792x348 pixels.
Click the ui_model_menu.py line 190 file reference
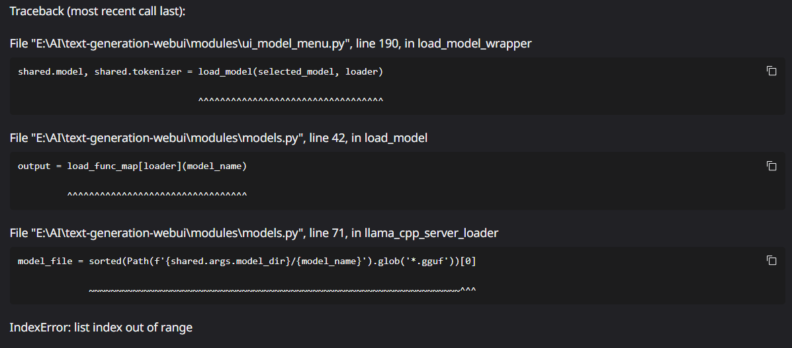[x=271, y=44]
